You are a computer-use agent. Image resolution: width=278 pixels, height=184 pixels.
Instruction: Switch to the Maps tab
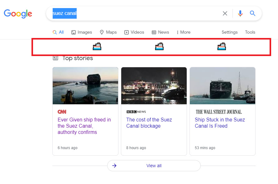(108, 32)
